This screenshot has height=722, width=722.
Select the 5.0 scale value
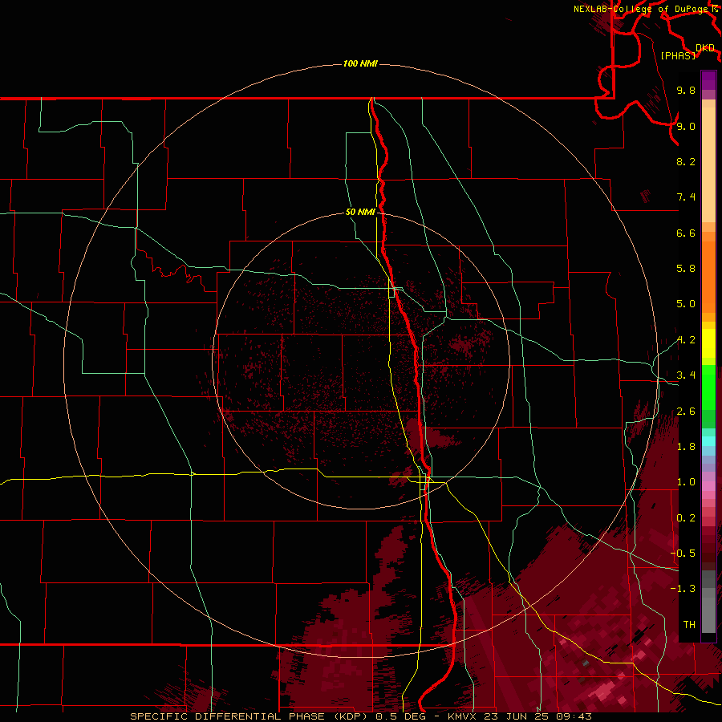[x=686, y=304]
